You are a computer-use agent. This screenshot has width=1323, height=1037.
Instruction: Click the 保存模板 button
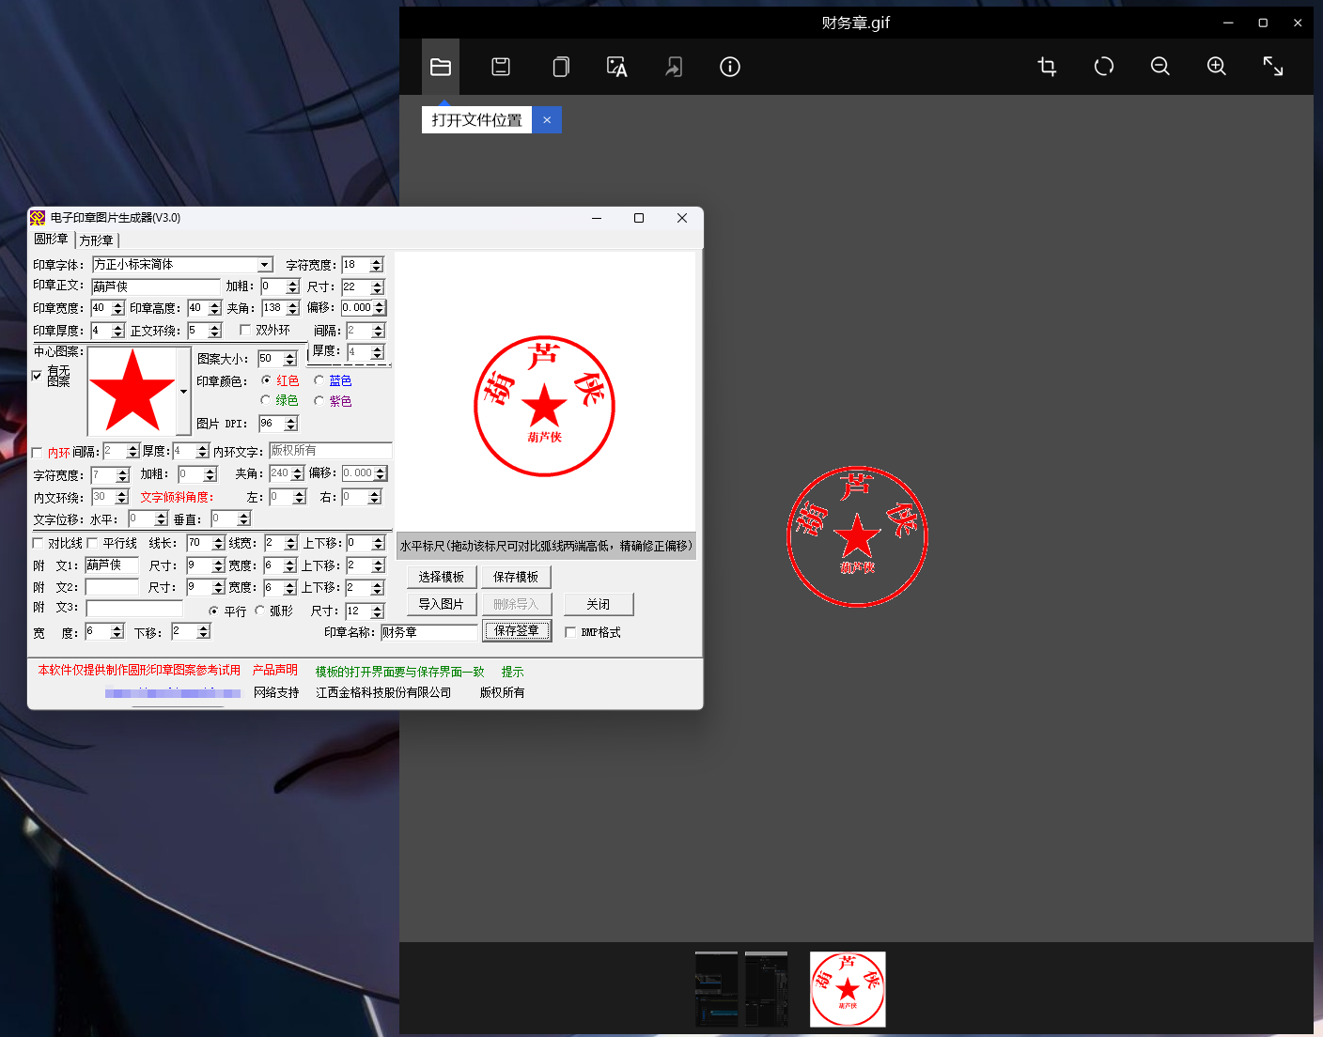tap(516, 577)
